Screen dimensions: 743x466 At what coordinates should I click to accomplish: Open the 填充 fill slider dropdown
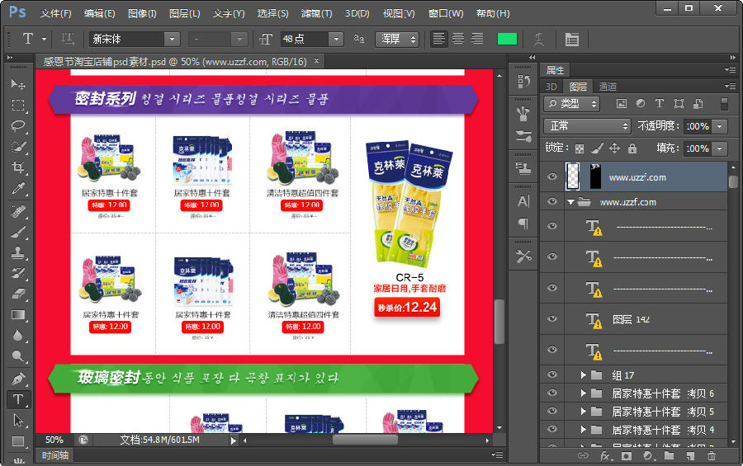tap(720, 148)
